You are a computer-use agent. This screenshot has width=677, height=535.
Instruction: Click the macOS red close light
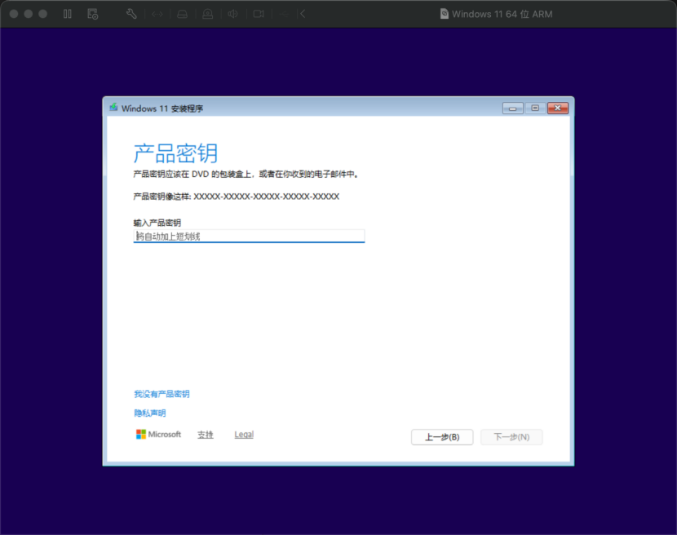pos(14,14)
